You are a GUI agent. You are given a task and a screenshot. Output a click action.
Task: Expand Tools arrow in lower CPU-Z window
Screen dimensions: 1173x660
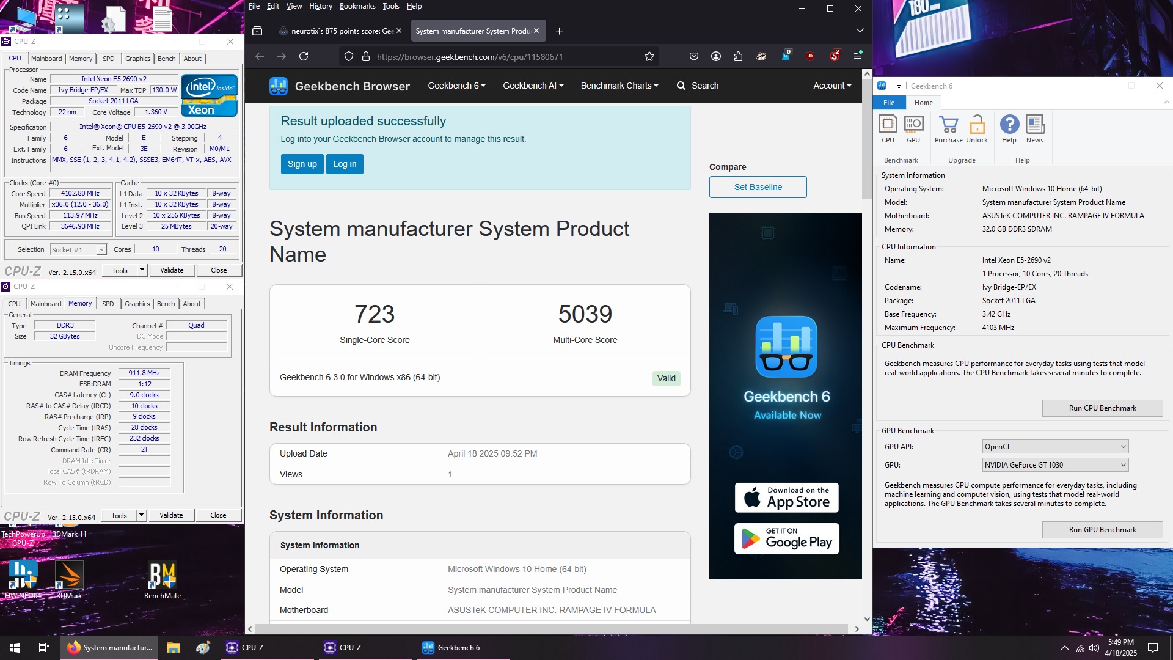point(141,515)
